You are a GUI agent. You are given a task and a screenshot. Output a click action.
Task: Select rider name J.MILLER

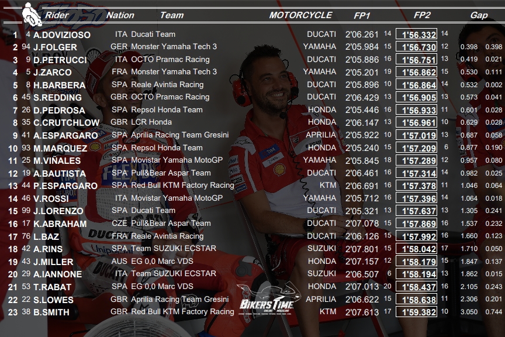click(x=53, y=262)
